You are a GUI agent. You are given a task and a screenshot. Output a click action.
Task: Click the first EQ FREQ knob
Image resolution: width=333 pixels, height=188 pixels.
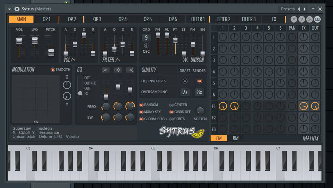coord(106,106)
